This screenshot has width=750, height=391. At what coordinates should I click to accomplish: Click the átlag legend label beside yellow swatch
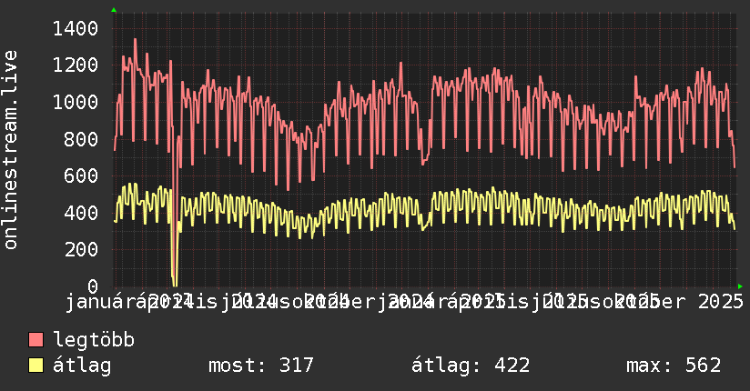tap(82, 366)
